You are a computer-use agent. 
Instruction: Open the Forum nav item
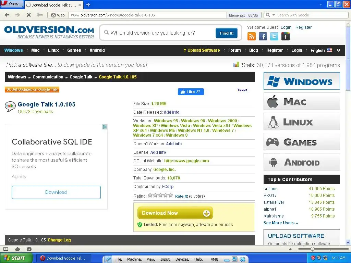[234, 50]
